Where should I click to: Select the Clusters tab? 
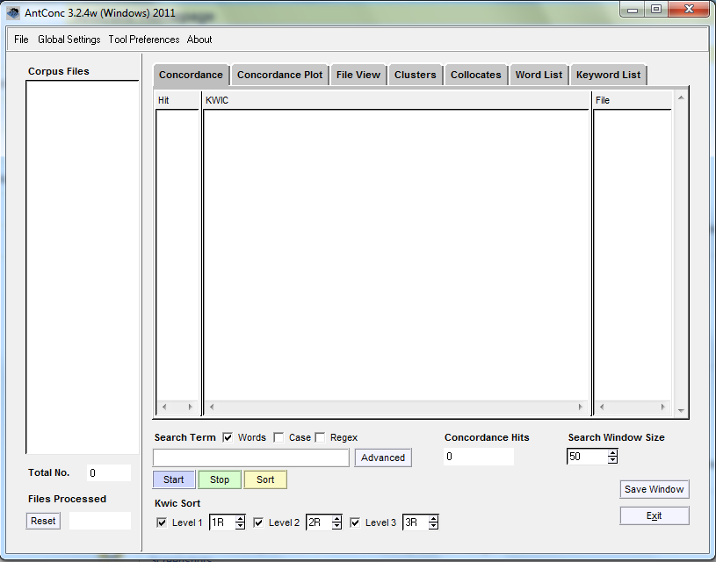(x=416, y=75)
